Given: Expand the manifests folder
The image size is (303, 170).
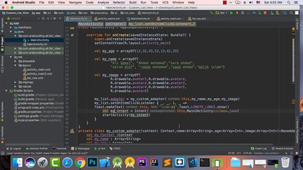Looking at the screenshot, I should pyautogui.click(x=11, y=27).
